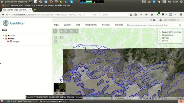Image resolution: width=184 pixels, height=103 pixels.
Task: Switch interface language to Ru
Action: point(151,20)
